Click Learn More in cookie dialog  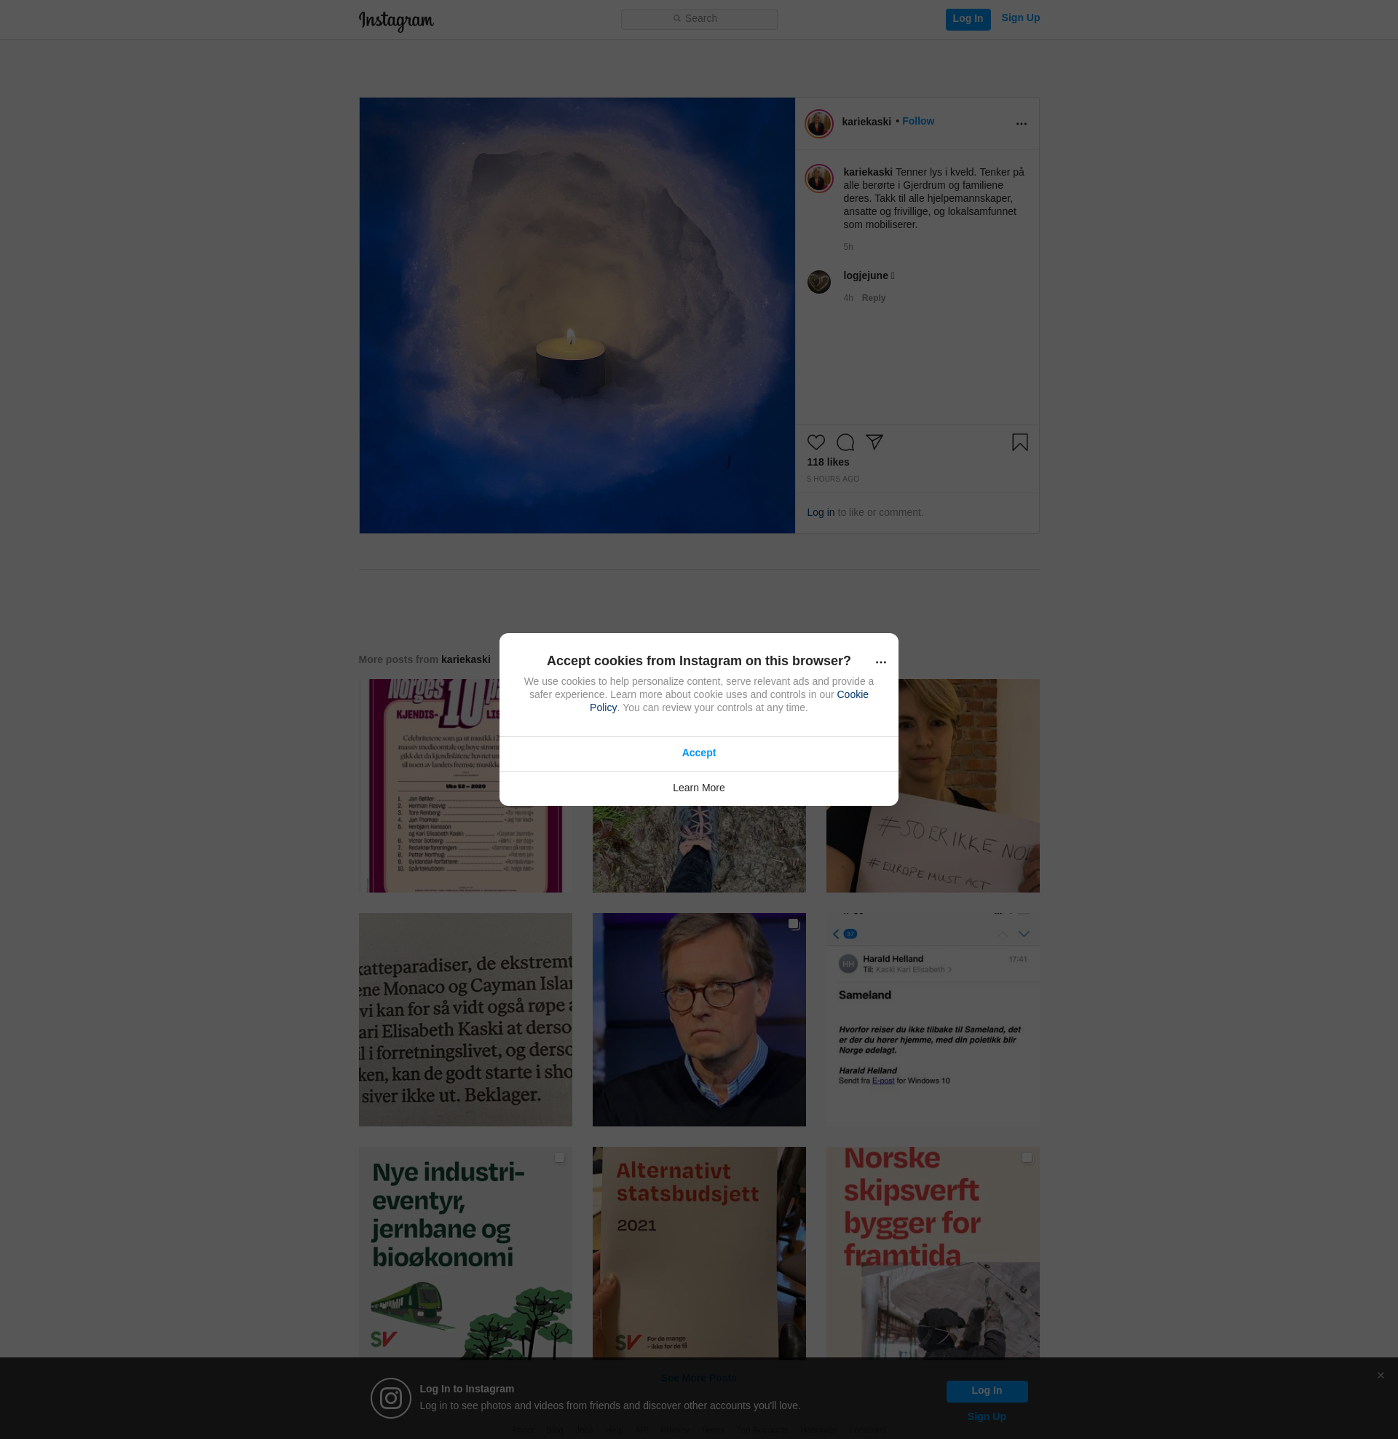tap(698, 788)
